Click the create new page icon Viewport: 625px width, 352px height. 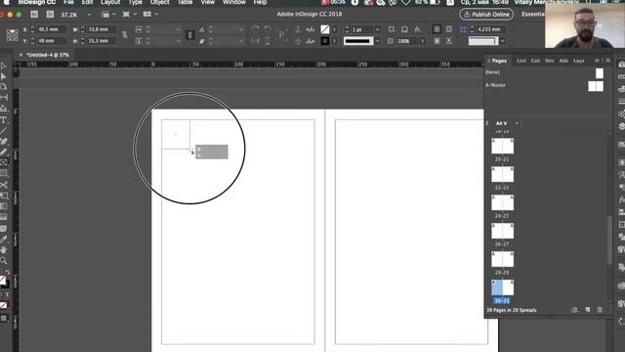click(x=588, y=310)
